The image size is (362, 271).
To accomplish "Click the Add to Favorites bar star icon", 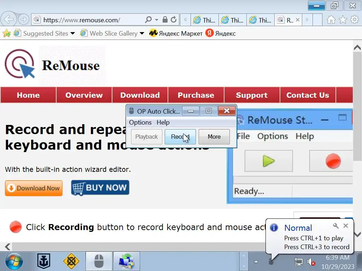I will pos(6,34).
